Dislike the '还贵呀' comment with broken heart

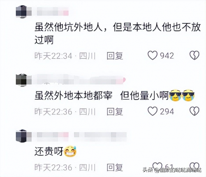(195, 166)
